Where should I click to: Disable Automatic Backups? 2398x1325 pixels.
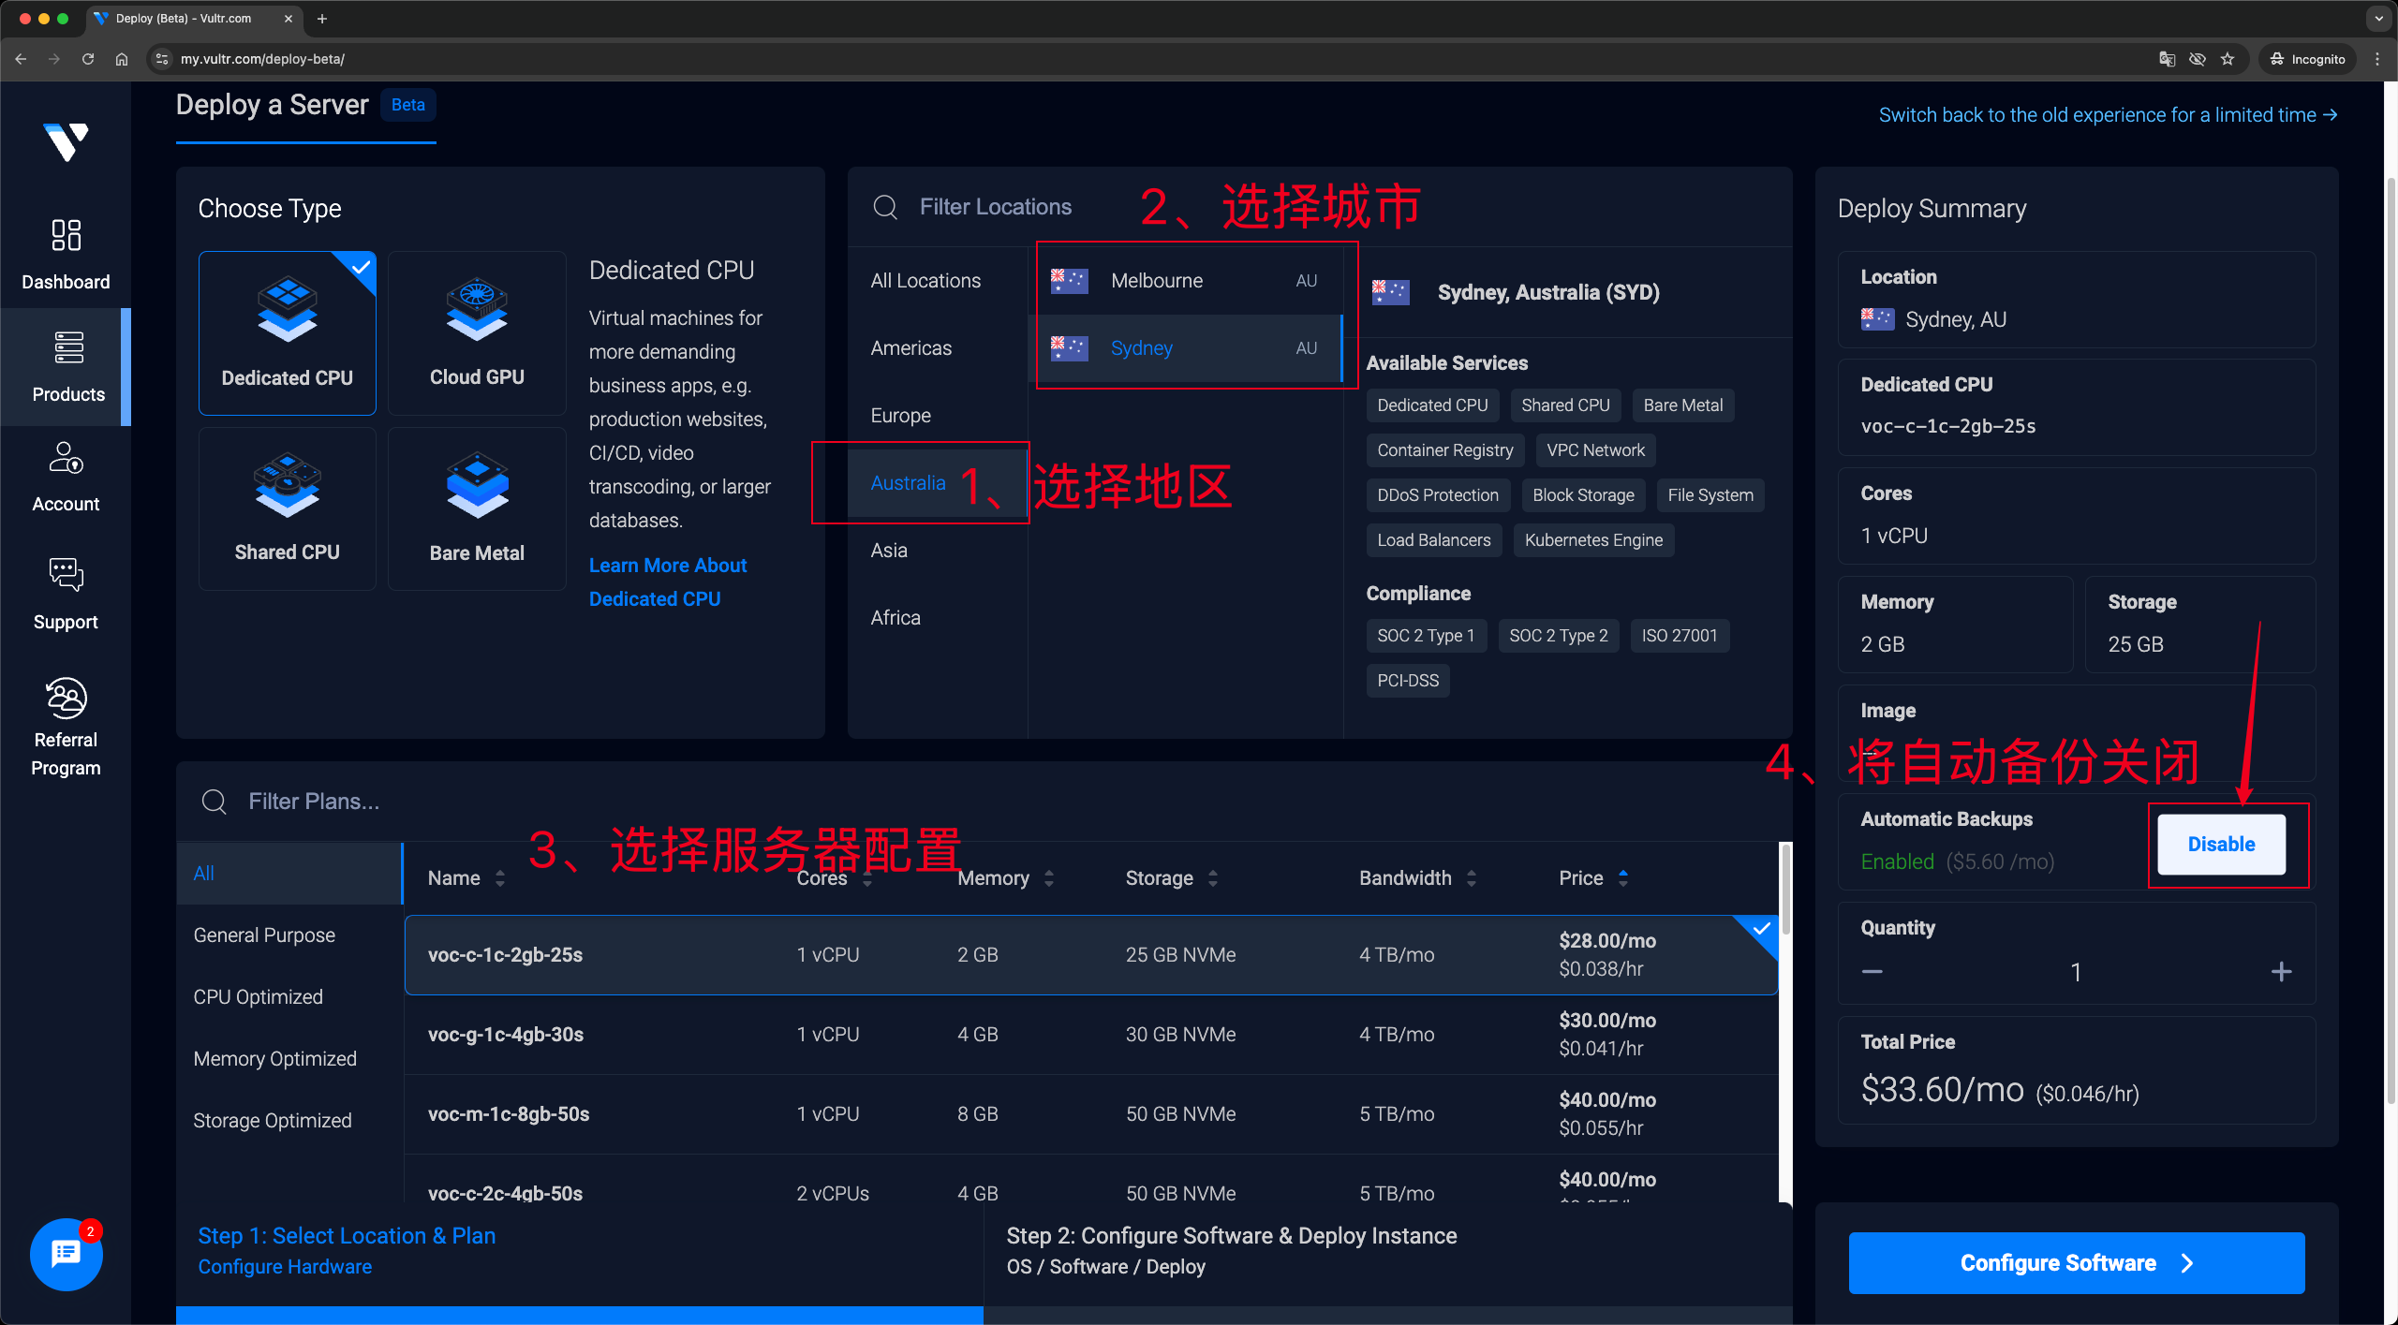coord(2221,844)
